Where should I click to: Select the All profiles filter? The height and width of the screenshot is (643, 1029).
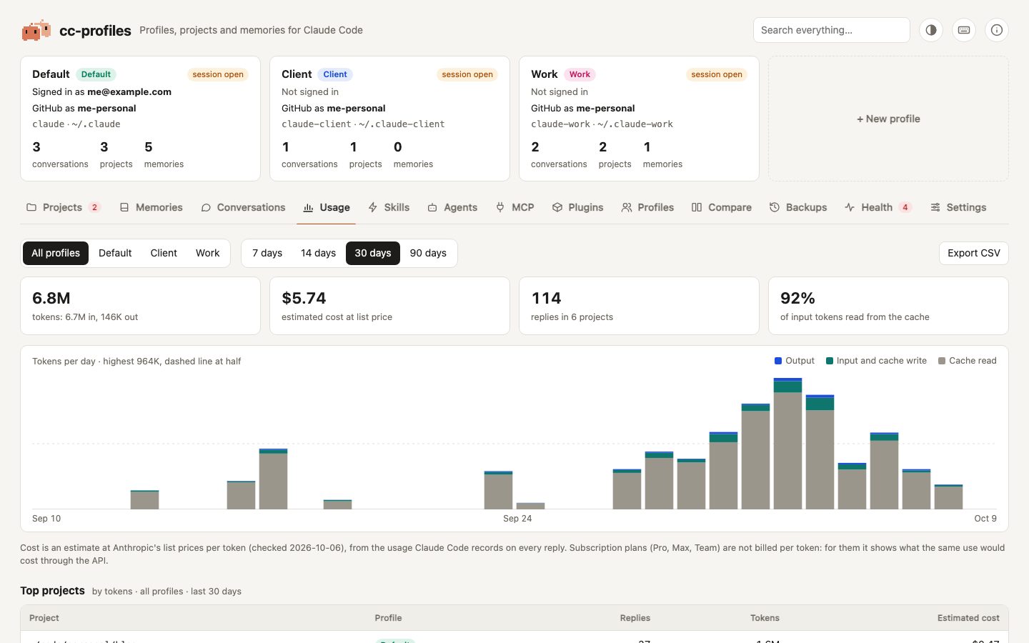pos(56,253)
